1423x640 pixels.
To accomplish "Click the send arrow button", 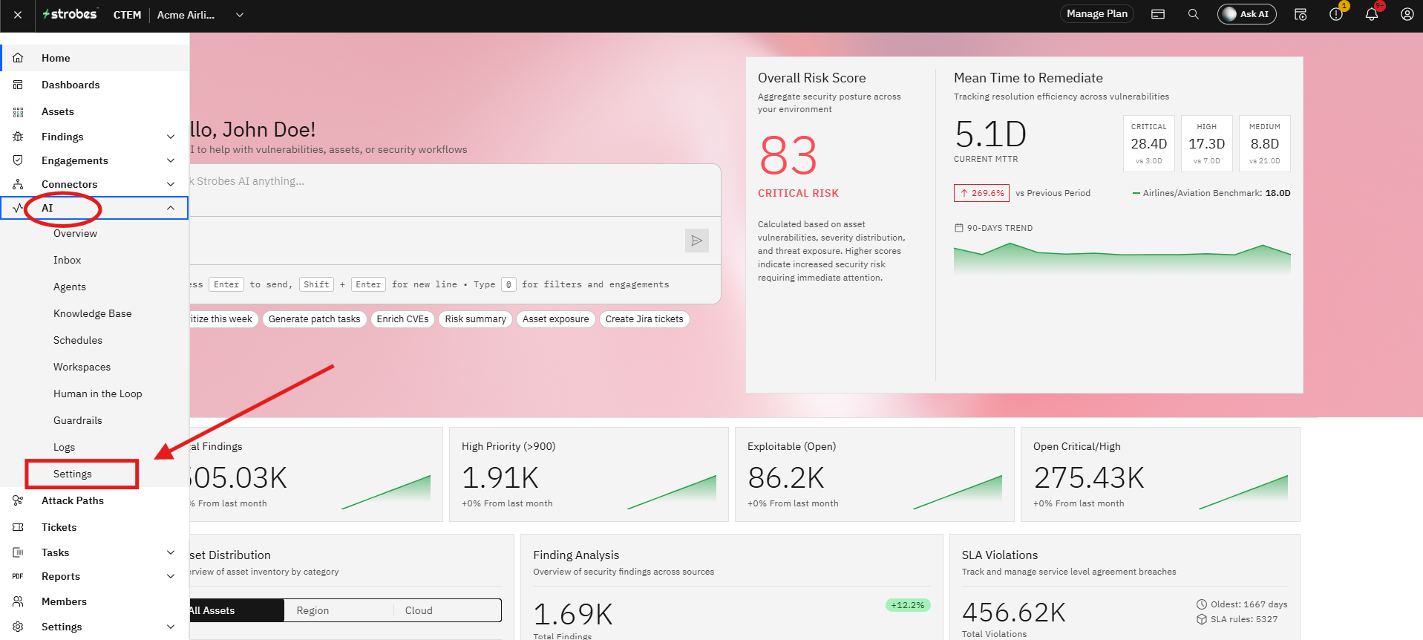I will click(696, 241).
